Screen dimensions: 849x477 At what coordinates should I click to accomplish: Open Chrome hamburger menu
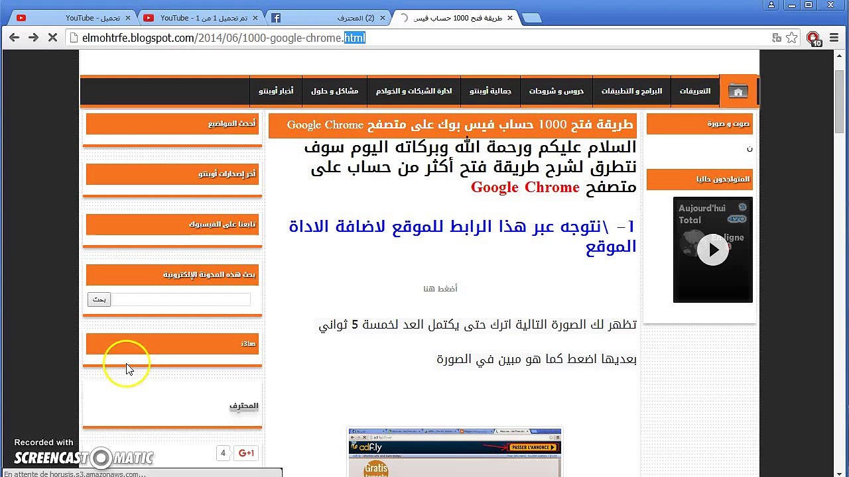(x=835, y=38)
